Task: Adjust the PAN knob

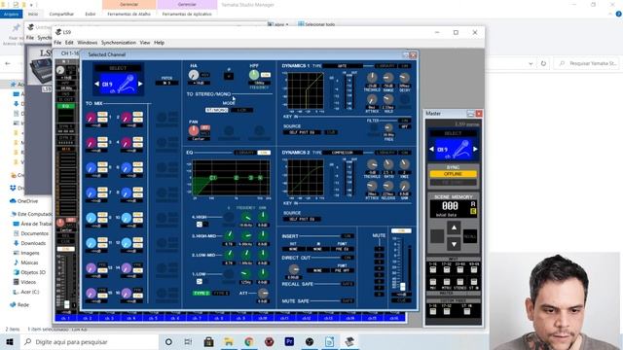Action: click(x=194, y=130)
